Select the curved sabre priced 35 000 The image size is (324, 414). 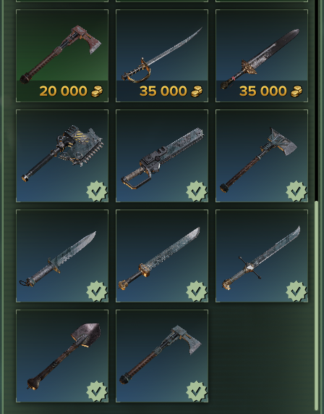162,56
